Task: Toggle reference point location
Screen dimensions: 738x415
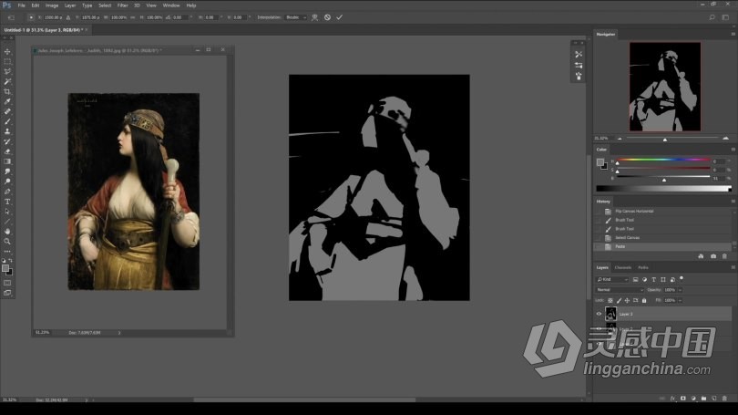Action: [x=31, y=17]
